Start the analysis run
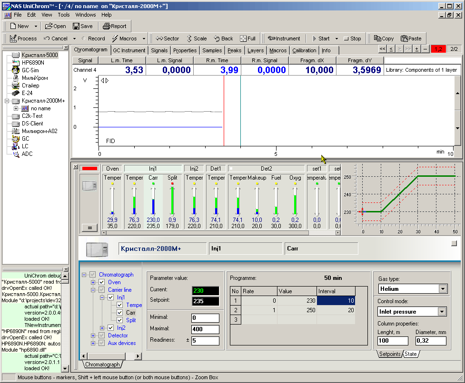 coord(321,38)
